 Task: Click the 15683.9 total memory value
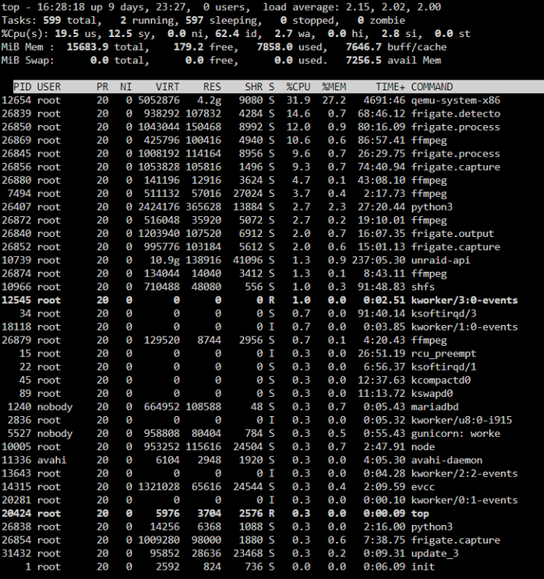tap(87, 47)
